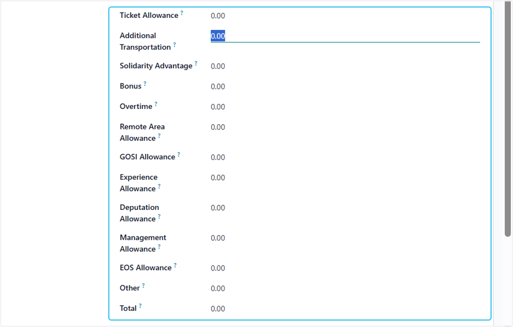Viewport: 513px width, 327px height.
Task: Click the GOSI Allowance label
Action: tap(147, 157)
